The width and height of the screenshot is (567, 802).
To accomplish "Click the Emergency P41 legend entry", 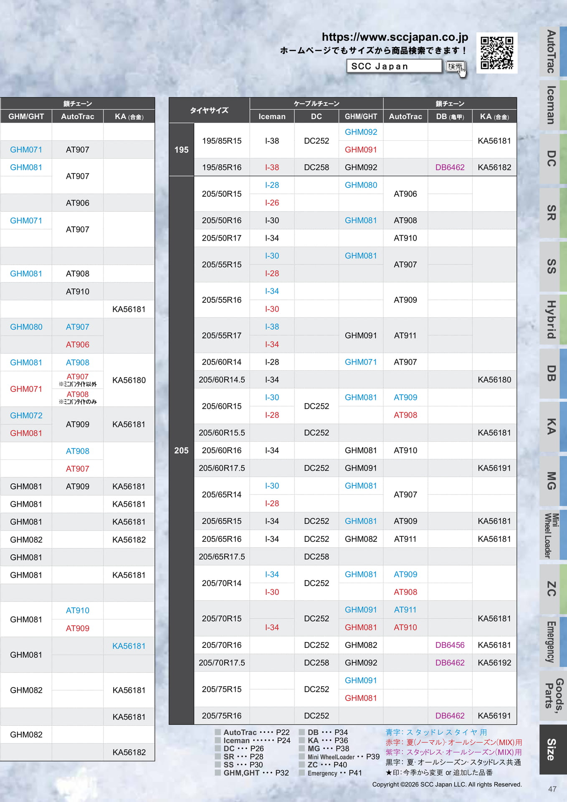I will tap(330, 773).
